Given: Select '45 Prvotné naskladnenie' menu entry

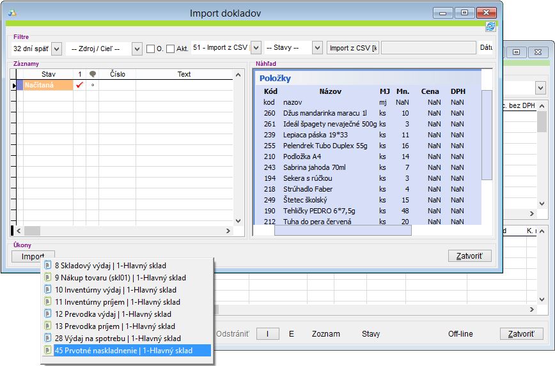Looking at the screenshot, I should point(123,351).
